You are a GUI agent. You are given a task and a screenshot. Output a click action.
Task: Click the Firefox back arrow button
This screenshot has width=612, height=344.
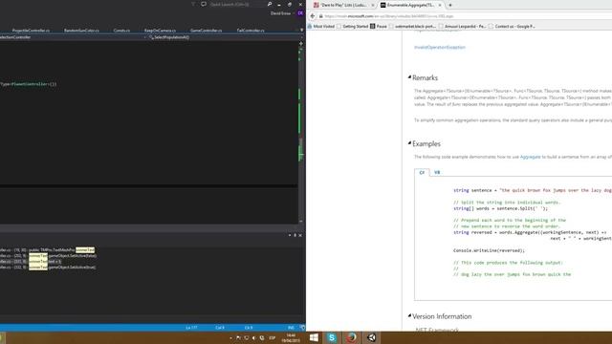(313, 16)
